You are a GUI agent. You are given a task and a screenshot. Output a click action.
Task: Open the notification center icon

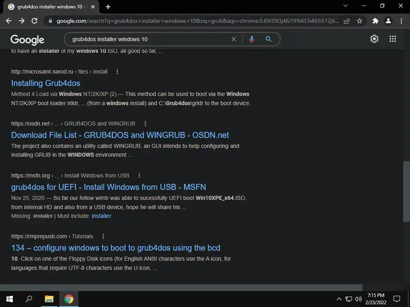click(x=397, y=299)
